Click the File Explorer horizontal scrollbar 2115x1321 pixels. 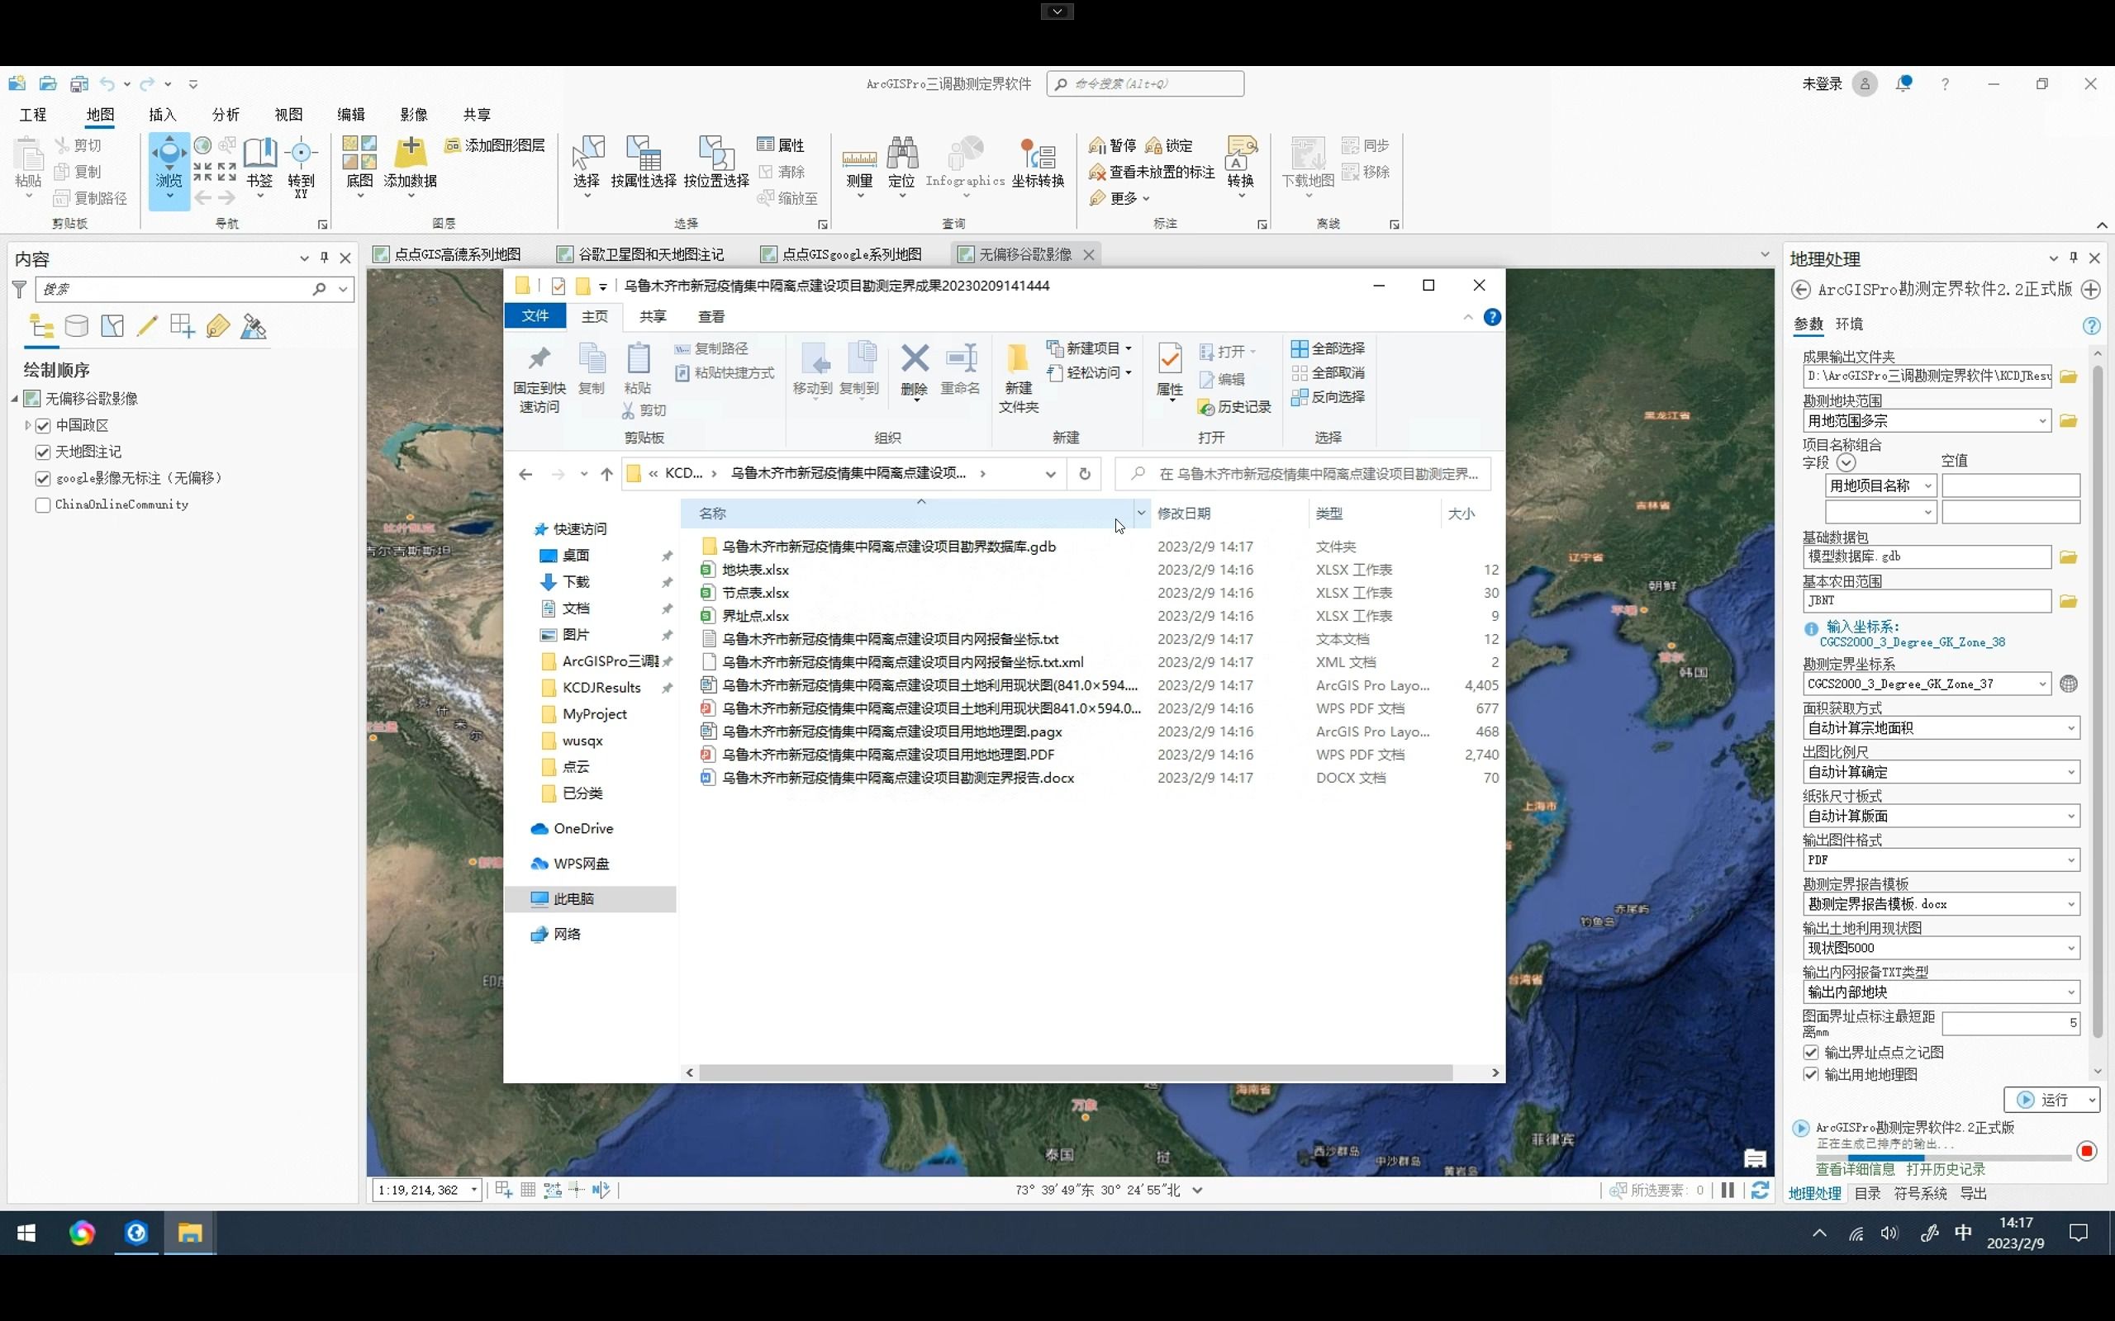pos(1075,1072)
